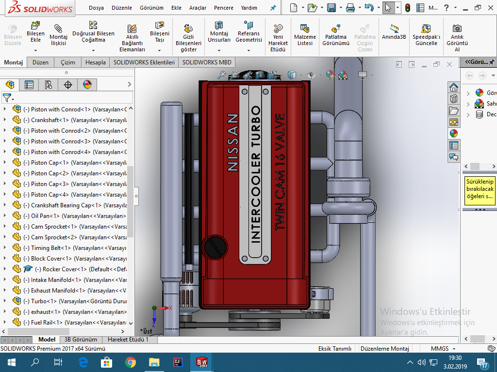Expand the Rocker Cover<1> tree node
Viewport: 497px width, 372px height.
pyautogui.click(x=5, y=269)
